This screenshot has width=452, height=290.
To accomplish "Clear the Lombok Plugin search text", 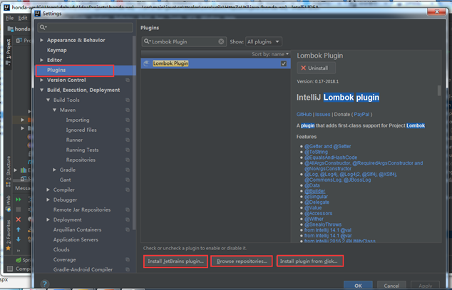I will pos(221,41).
